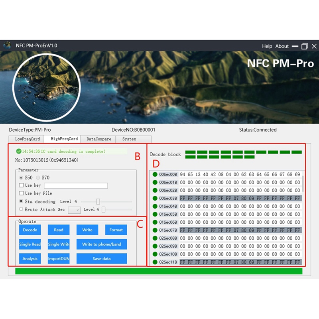The height and width of the screenshot is (319, 319).
Task: Click the circular coastline thumbnail image
Action: 47,87
